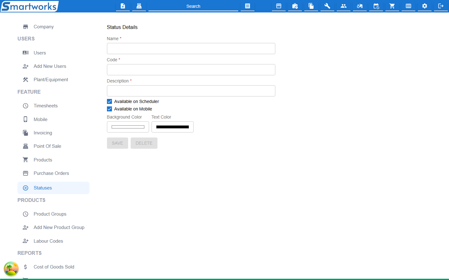Open Add New Users sidebar item

coord(53,66)
